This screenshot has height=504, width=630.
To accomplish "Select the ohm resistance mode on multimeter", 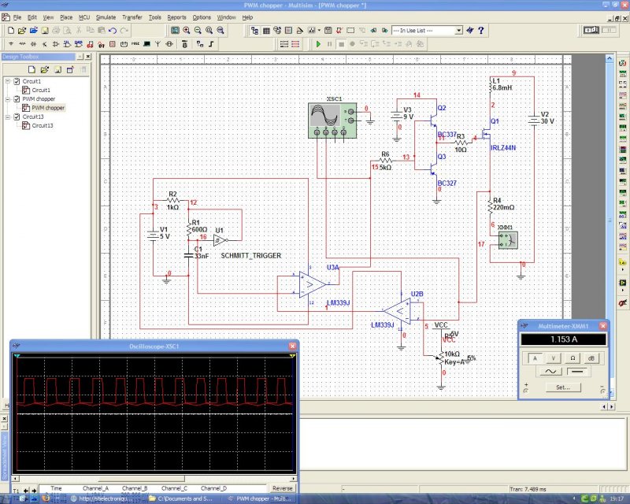I will coord(574,358).
